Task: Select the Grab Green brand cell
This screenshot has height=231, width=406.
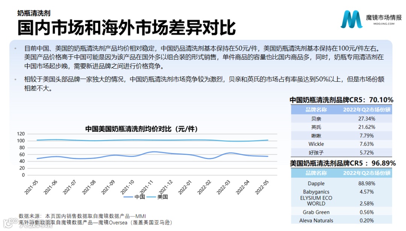Action: pos(316,212)
